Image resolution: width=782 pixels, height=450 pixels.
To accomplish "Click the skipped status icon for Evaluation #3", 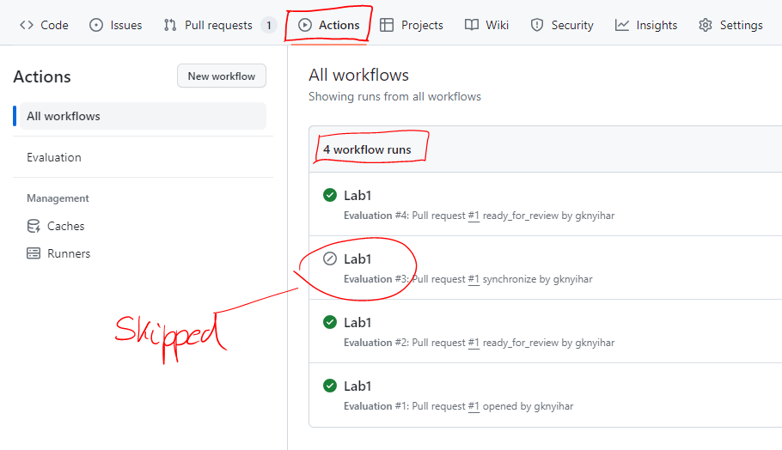I will pos(329,258).
